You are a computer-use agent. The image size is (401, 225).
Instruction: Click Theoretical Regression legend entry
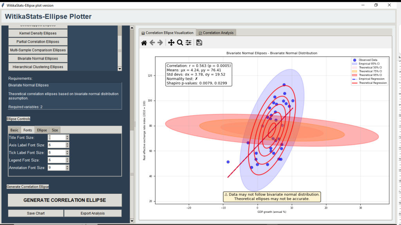[x=370, y=83]
